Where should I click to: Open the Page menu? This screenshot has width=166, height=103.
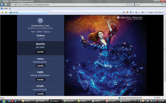[151, 12]
